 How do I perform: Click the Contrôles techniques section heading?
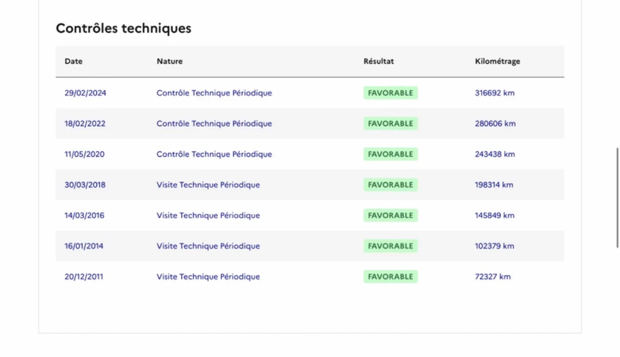pos(124,28)
